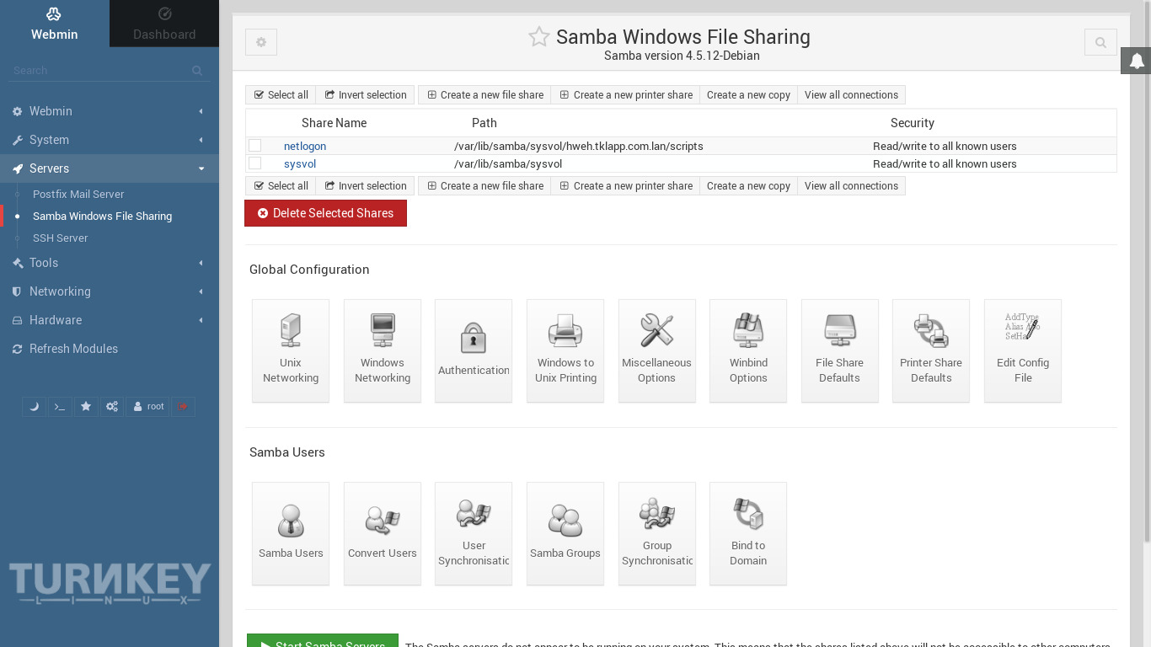Open the netlogon share link
The image size is (1151, 647).
click(304, 146)
